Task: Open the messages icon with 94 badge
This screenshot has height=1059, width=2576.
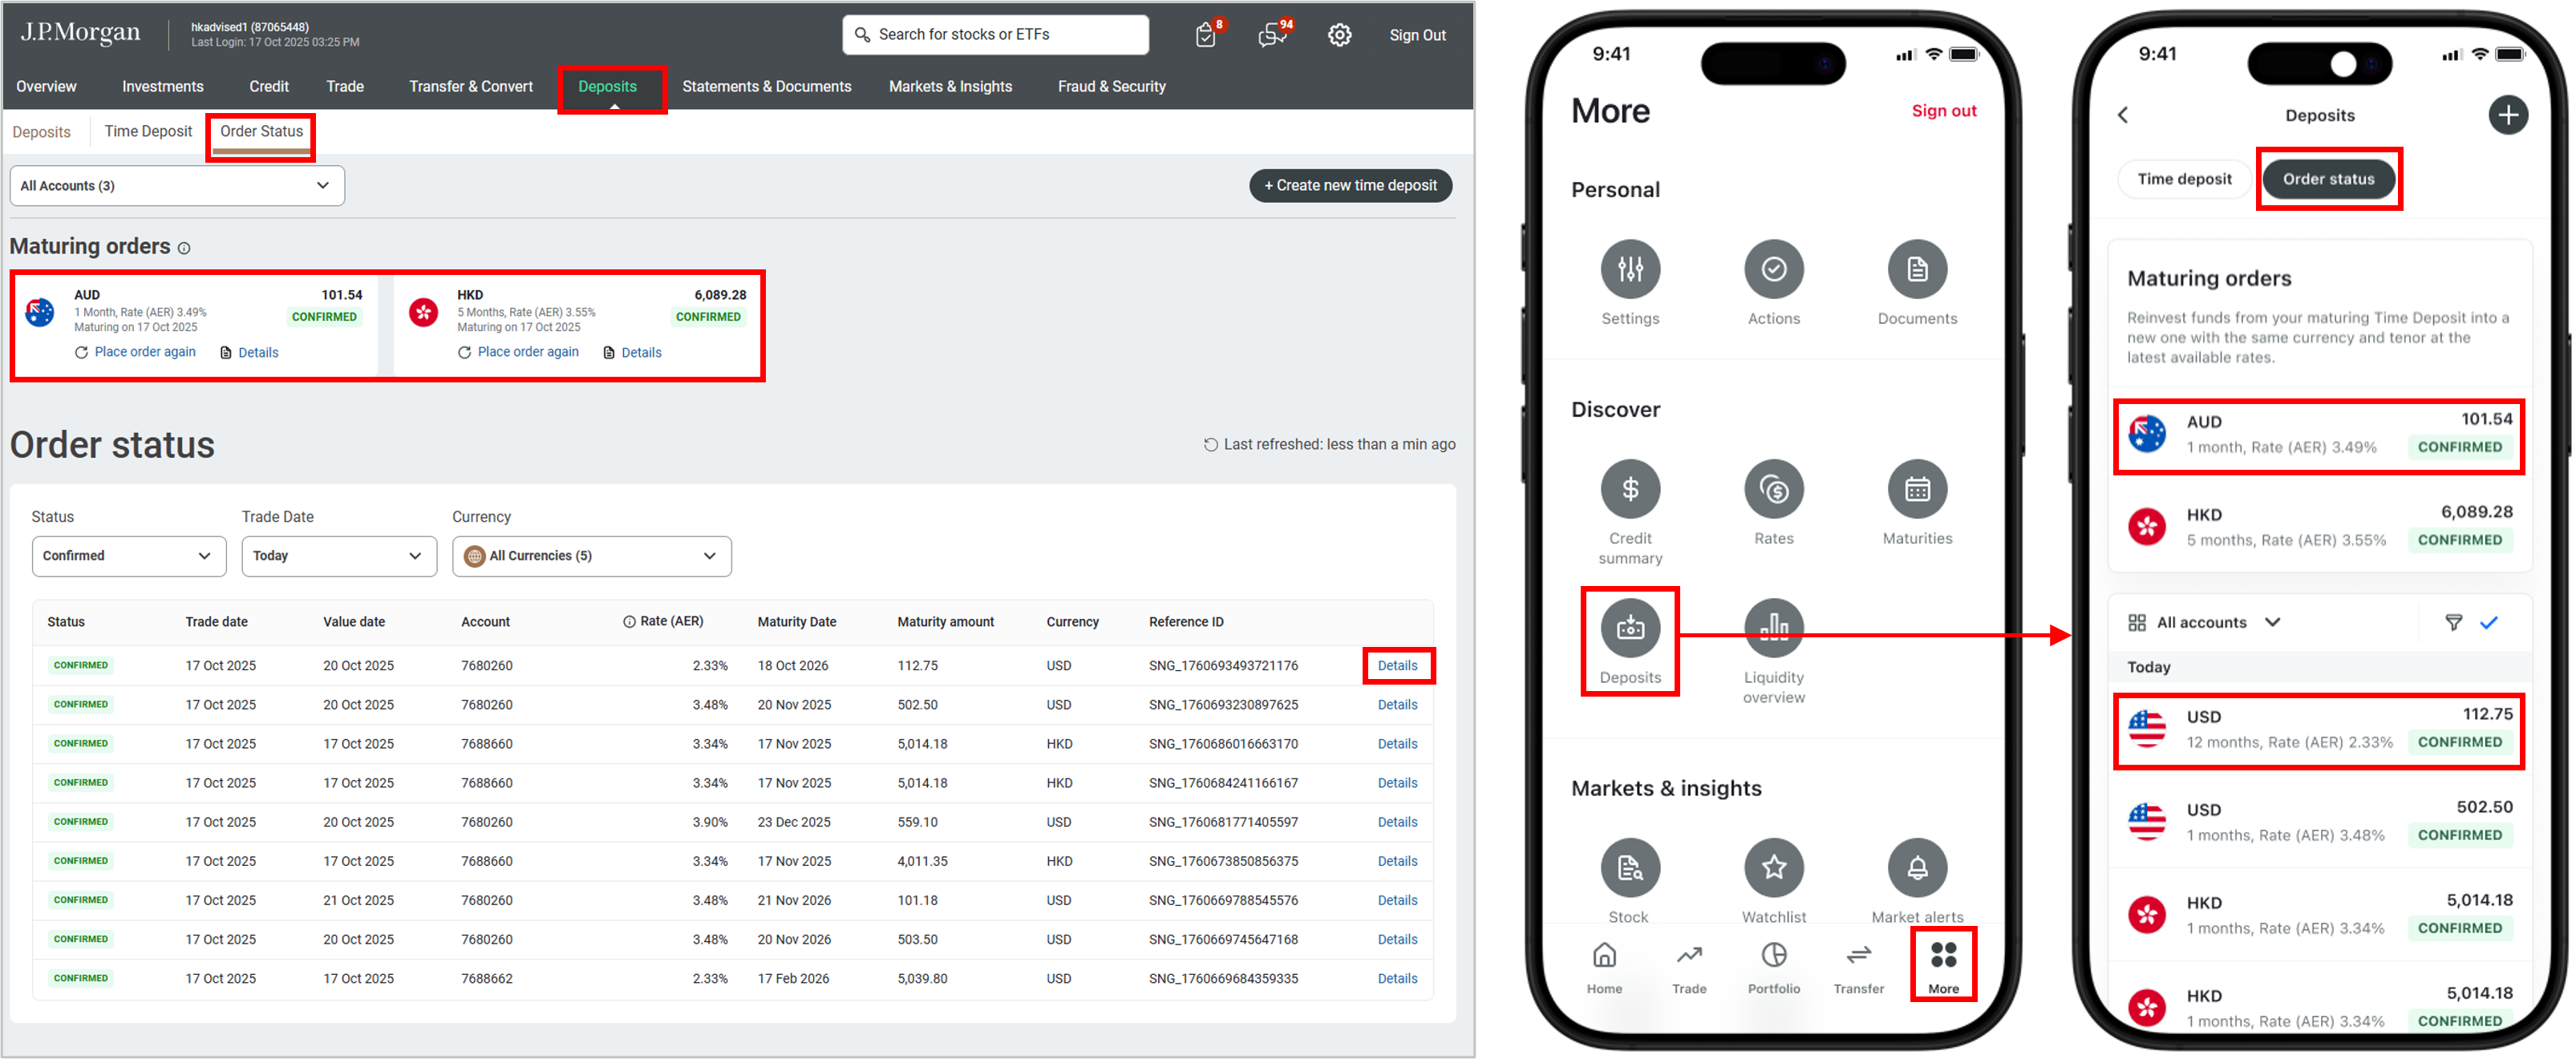Action: click(x=1273, y=35)
